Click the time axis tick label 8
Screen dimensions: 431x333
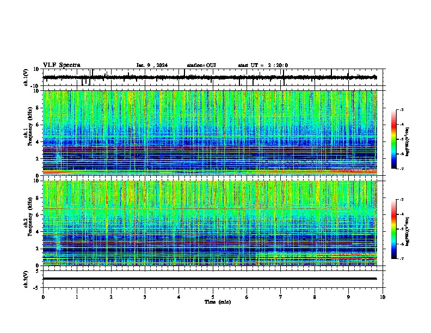tap(315, 297)
